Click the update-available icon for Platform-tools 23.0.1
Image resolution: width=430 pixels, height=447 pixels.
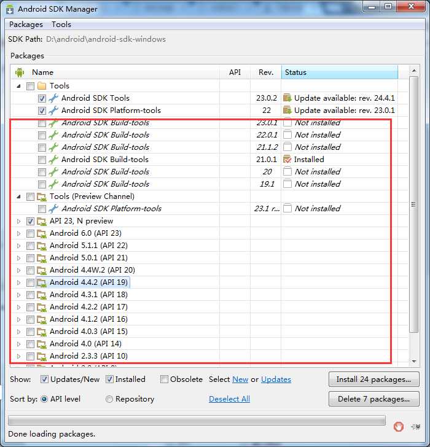(287, 111)
